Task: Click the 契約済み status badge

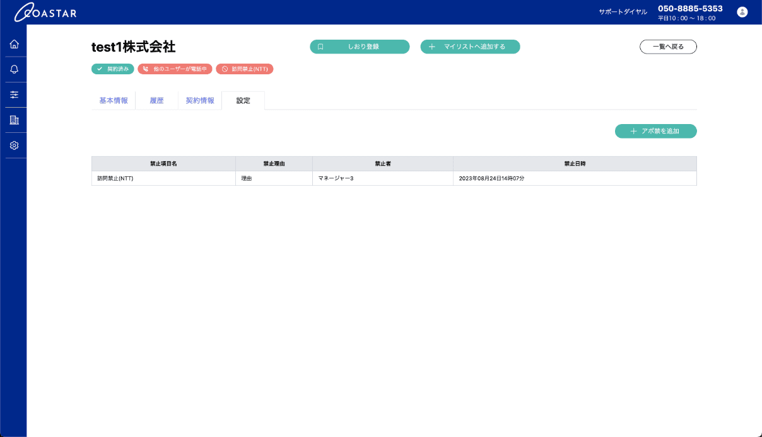Action: pyautogui.click(x=113, y=69)
